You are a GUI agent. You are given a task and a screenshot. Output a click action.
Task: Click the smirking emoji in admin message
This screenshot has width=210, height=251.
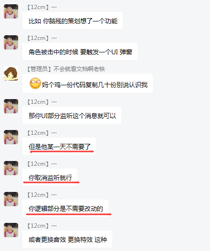35,83
